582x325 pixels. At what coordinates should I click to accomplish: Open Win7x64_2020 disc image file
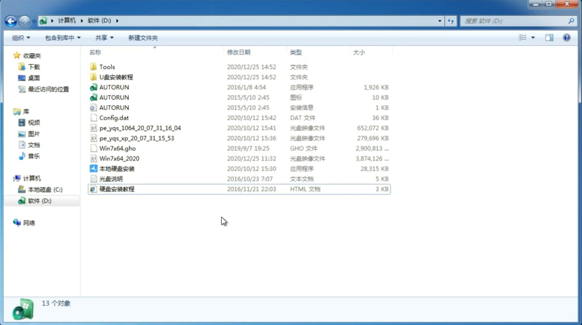[119, 159]
